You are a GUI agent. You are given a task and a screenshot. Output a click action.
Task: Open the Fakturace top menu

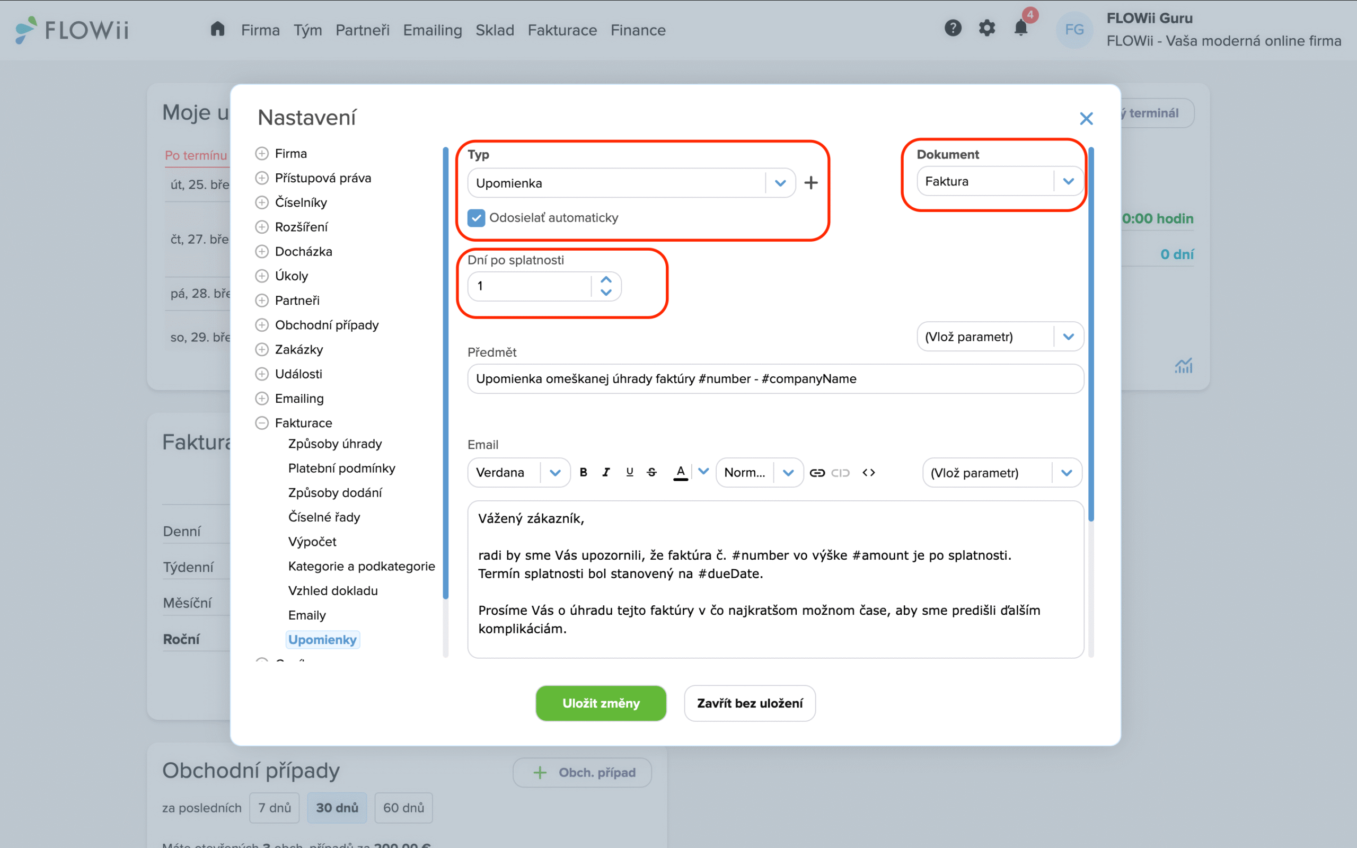tap(562, 30)
